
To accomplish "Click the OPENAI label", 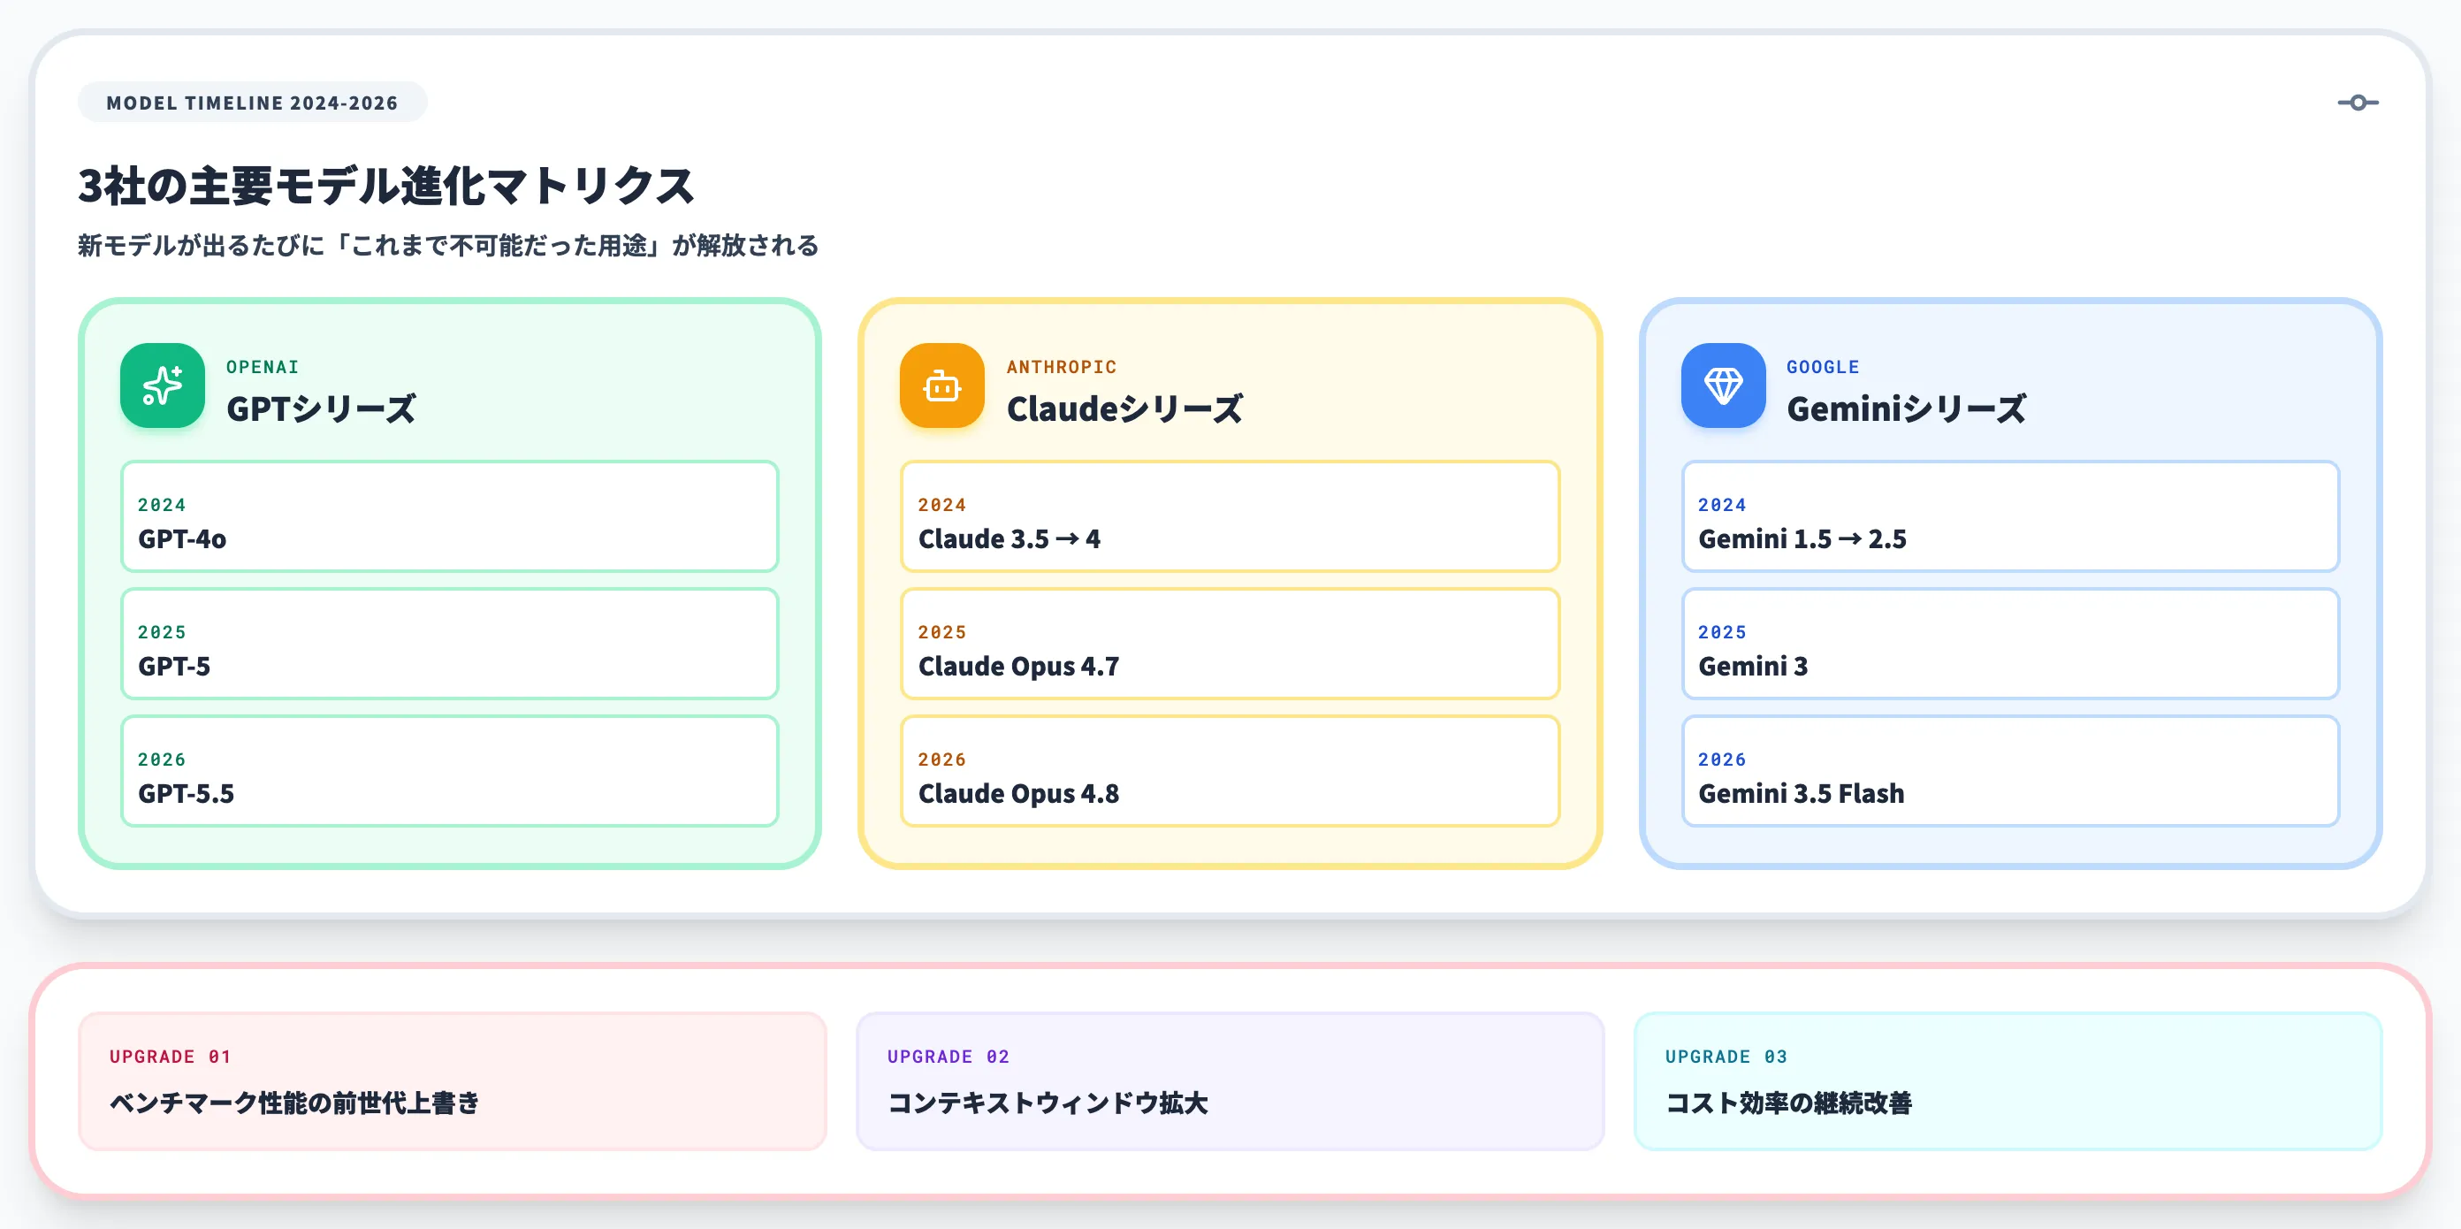I will (x=263, y=367).
